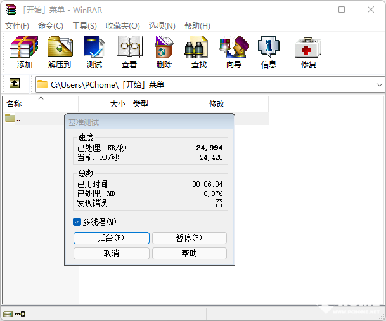Click the 添加 (Add) toolbar icon

click(x=24, y=52)
